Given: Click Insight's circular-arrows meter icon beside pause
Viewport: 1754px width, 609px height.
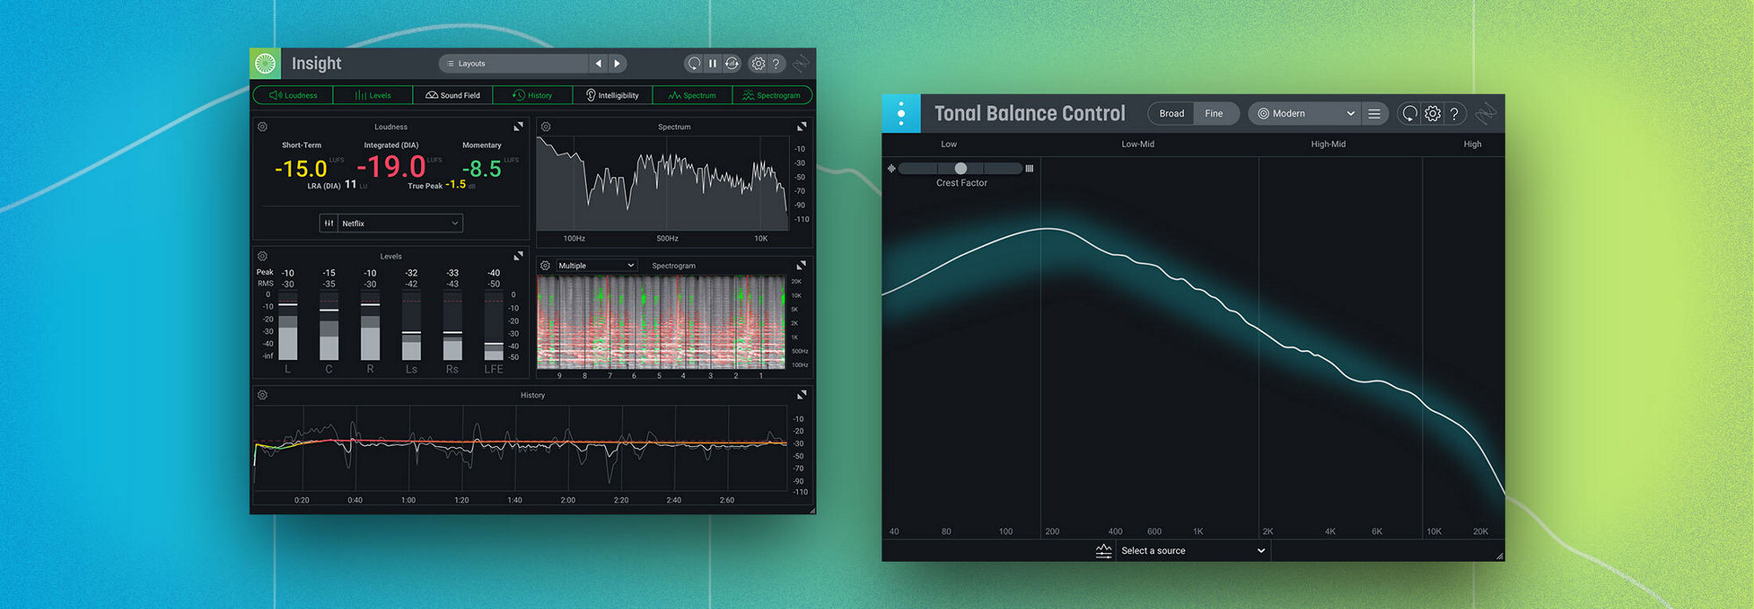Looking at the screenshot, I should pos(731,63).
